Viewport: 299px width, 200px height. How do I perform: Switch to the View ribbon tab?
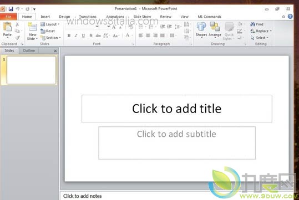pos(184,17)
